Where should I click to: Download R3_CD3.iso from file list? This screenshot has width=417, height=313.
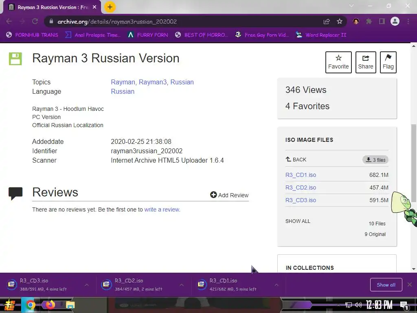point(301,200)
